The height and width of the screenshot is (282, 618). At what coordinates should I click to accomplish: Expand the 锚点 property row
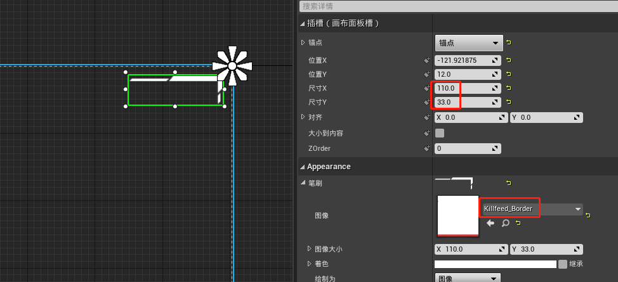(x=303, y=42)
